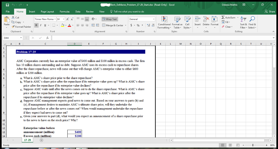Switch to Formulas tab
This screenshot has height=149, width=278.
click(x=65, y=11)
